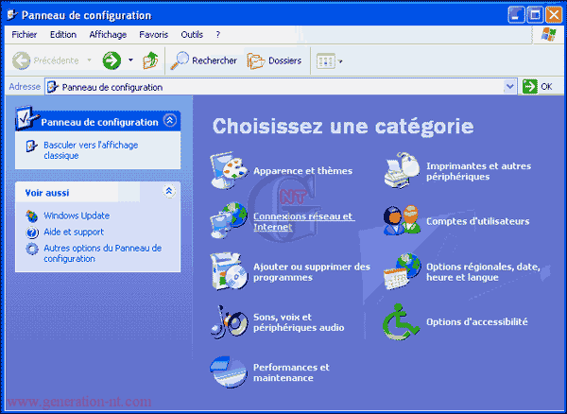Collapse the Panneau de configuration side panel

pyautogui.click(x=169, y=120)
